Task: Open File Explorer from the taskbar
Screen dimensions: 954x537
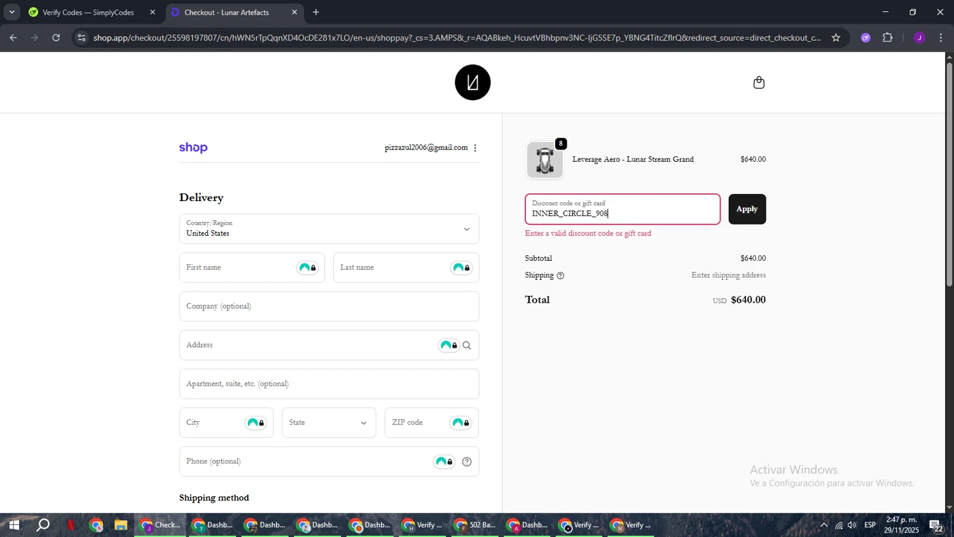Action: [121, 526]
